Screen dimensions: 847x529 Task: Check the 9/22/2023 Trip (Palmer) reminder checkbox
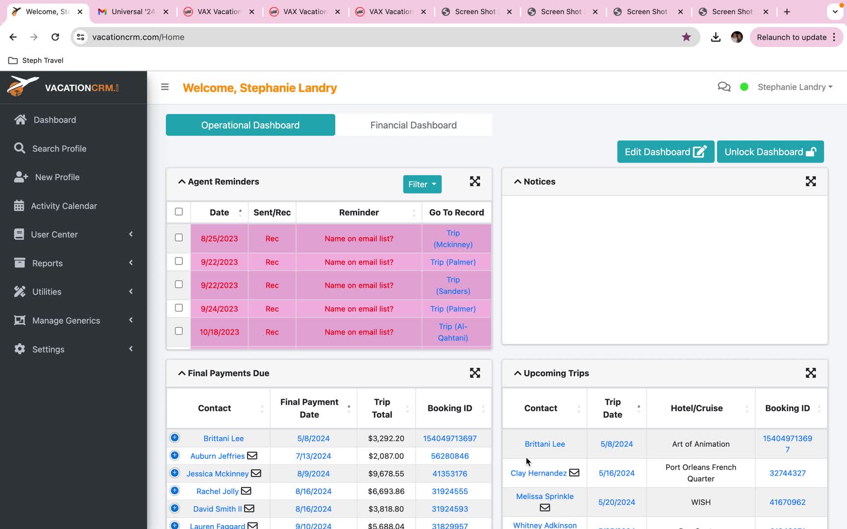point(179,261)
